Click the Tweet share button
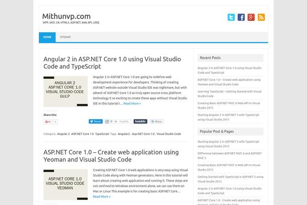307x205 pixels. (96, 121)
